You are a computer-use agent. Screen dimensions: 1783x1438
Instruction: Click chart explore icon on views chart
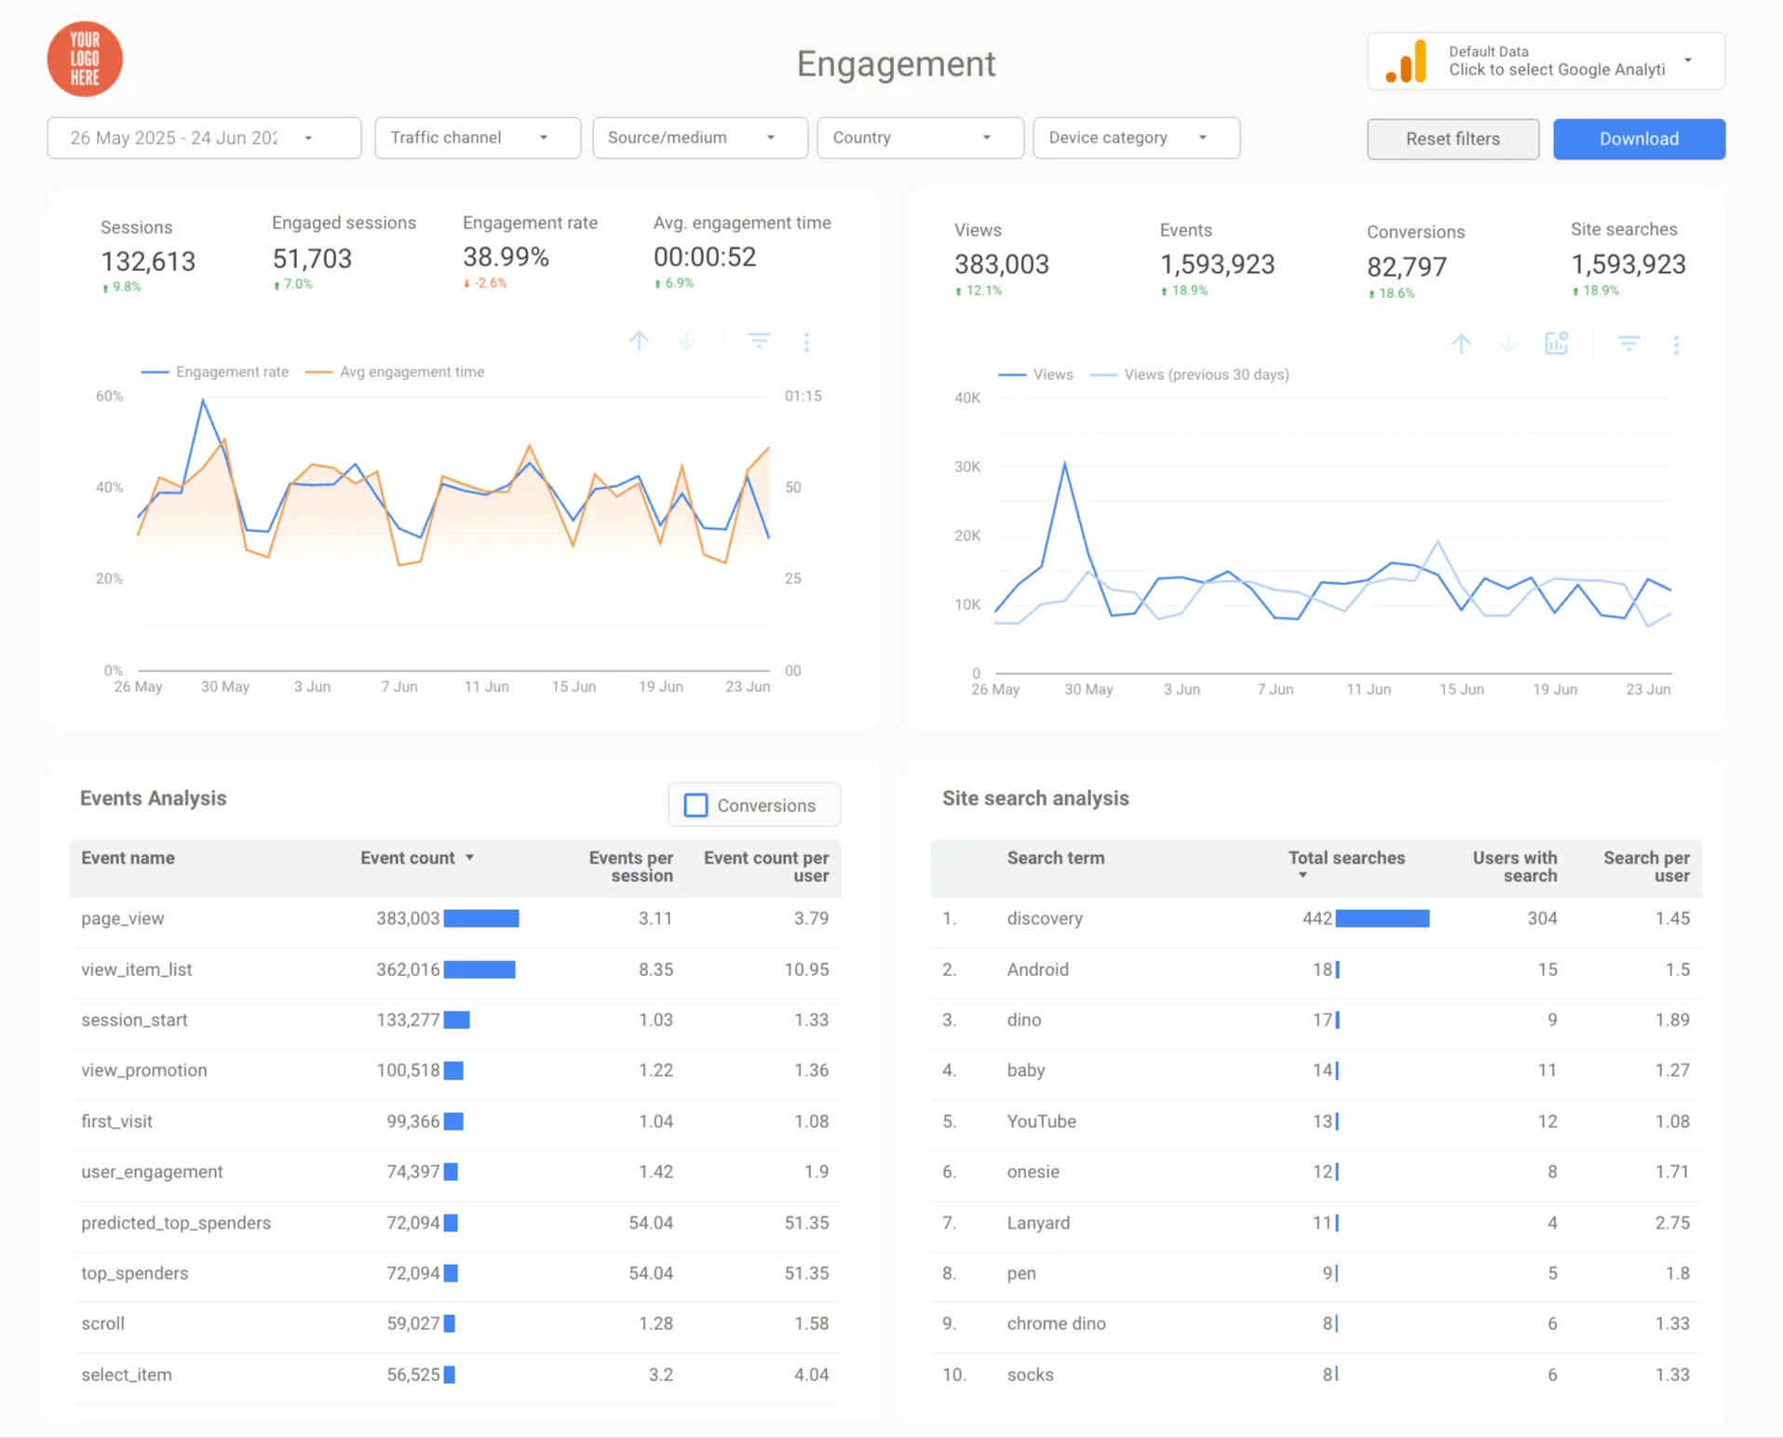point(1557,344)
